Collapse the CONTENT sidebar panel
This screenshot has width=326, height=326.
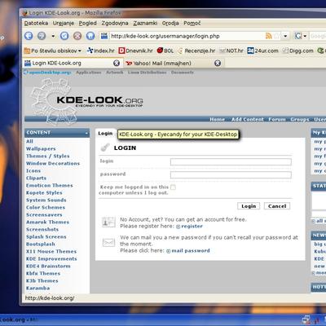[86, 133]
